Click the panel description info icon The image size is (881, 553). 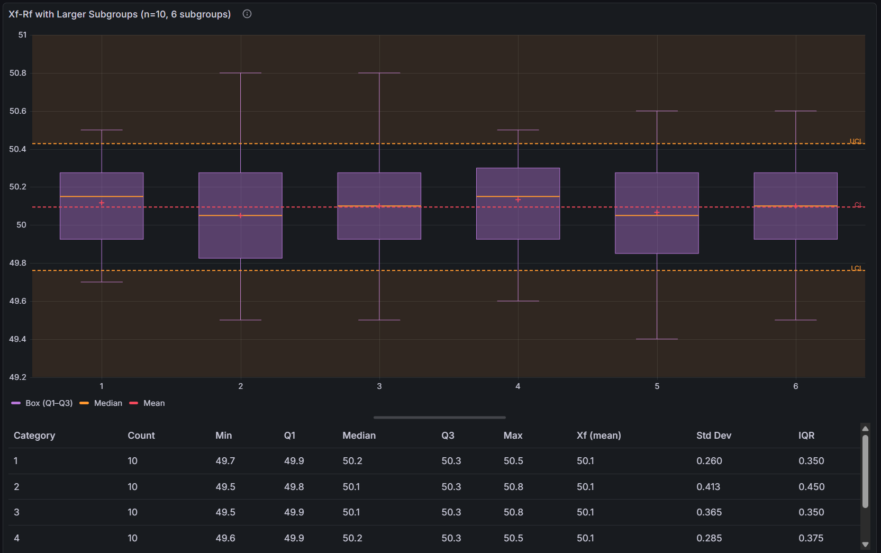click(x=247, y=14)
